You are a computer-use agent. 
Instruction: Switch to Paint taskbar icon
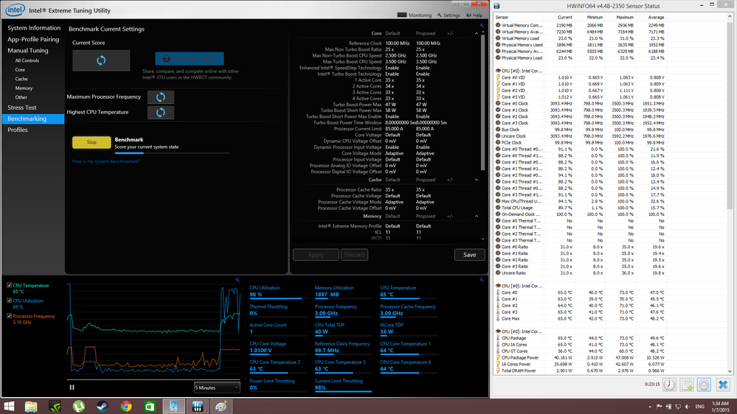[221, 407]
